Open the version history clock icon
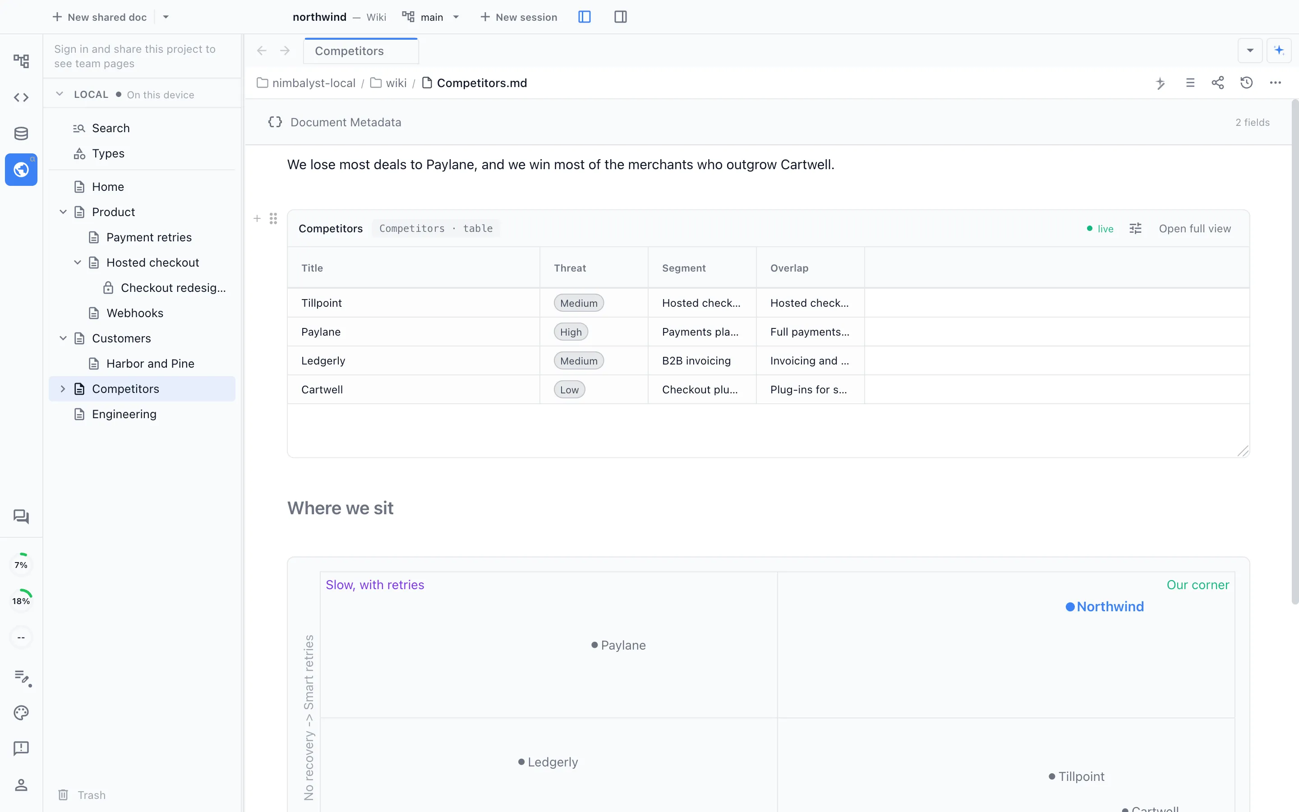This screenshot has height=812, width=1299. coord(1246,83)
